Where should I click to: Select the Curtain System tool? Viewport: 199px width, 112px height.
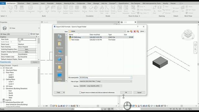point(66,10)
